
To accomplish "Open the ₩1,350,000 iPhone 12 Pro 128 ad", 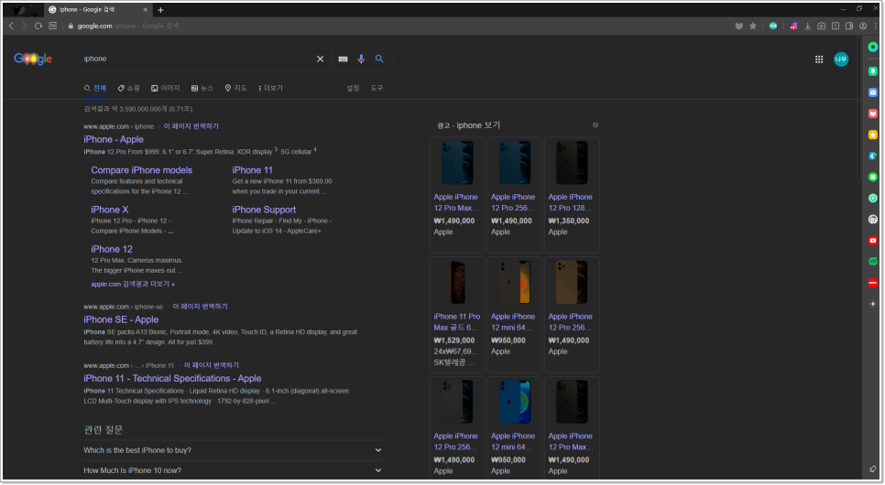I will point(571,195).
